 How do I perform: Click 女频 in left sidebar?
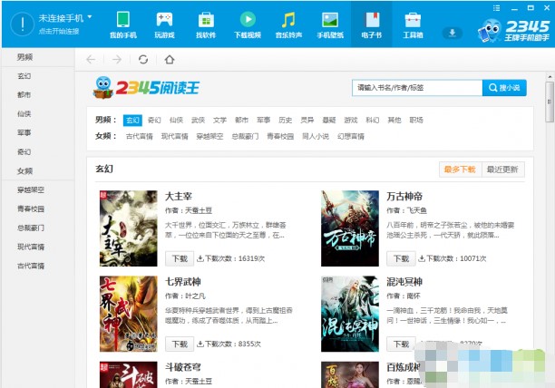pos(24,170)
